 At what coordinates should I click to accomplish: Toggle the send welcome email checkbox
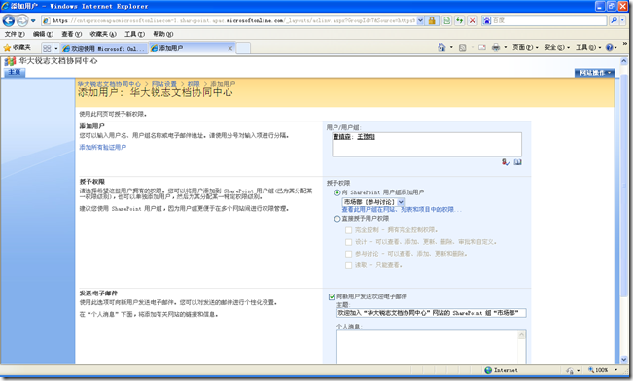click(332, 297)
